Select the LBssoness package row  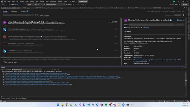tap(60, 51)
